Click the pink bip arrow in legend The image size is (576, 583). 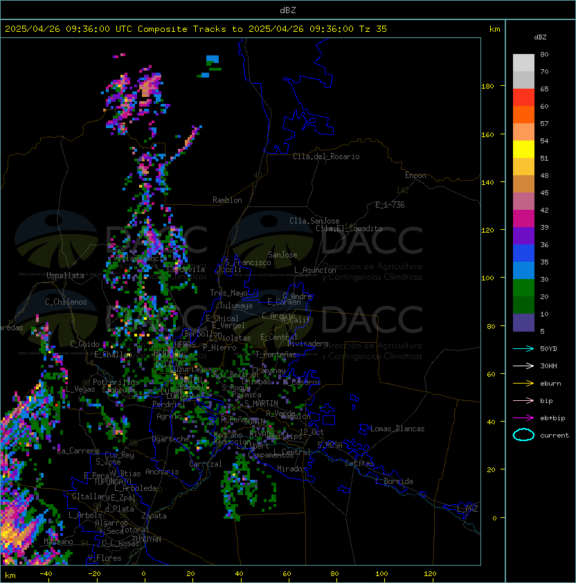523,400
